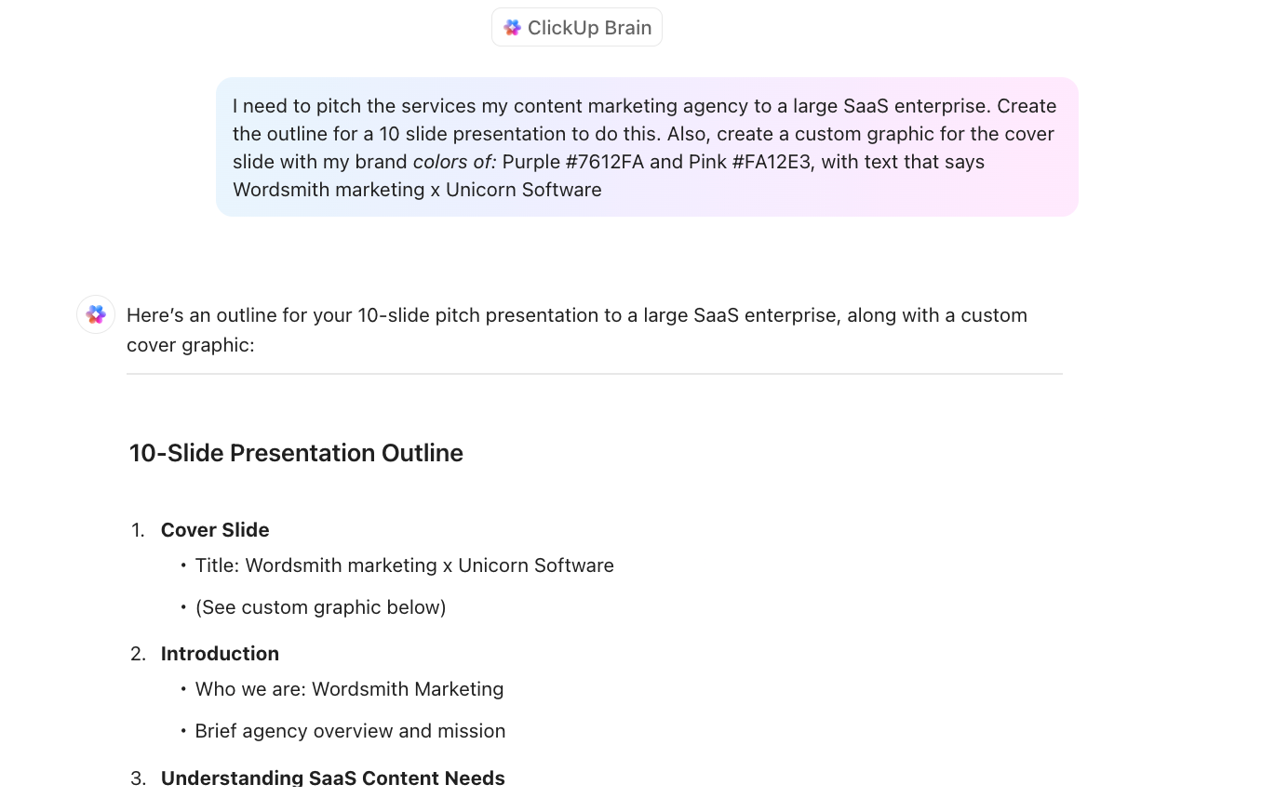1262x798 pixels.
Task: Click the italic 'colors of:' text in prompt
Action: [x=453, y=161]
